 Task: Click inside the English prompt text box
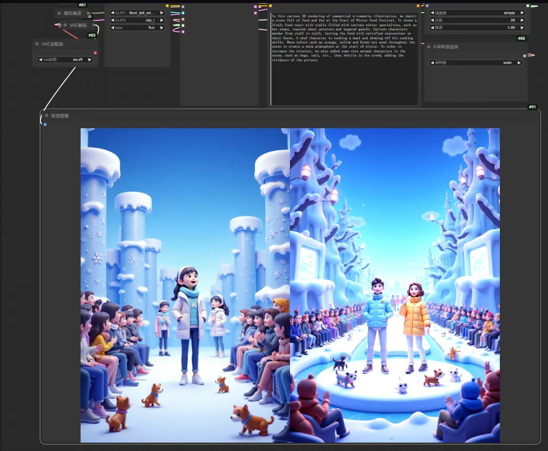344,73
